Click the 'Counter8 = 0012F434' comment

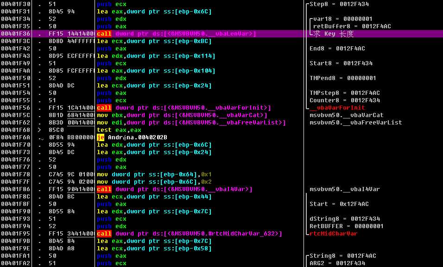[x=345, y=100]
